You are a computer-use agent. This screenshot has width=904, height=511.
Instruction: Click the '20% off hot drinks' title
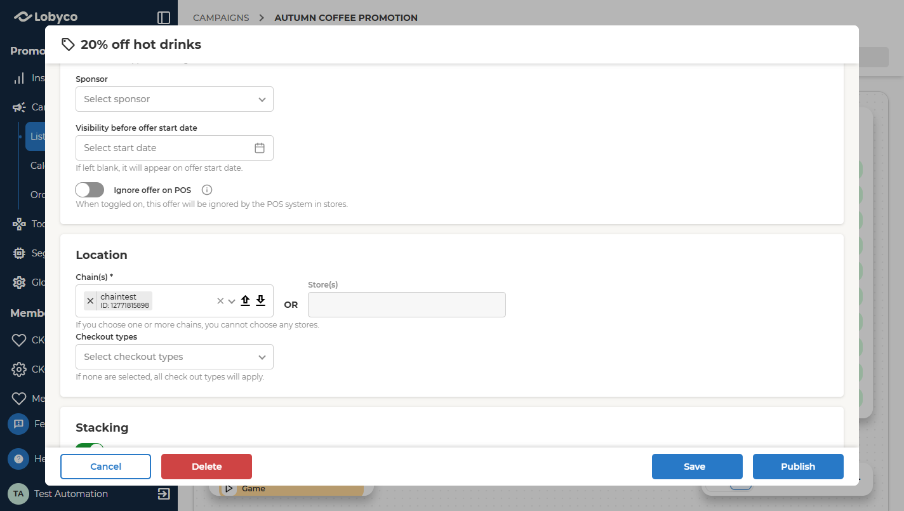141,44
